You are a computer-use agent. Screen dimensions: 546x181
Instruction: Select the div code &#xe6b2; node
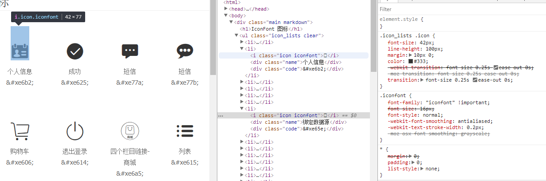tap(297, 69)
